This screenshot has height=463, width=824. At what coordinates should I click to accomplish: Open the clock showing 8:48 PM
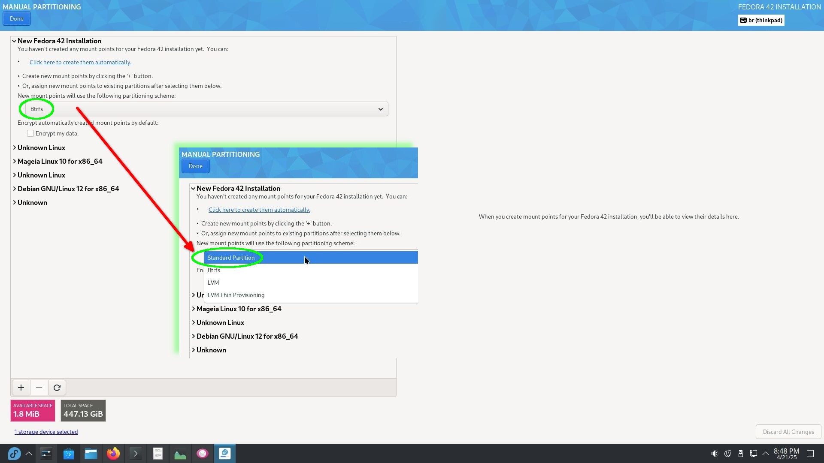click(x=786, y=454)
